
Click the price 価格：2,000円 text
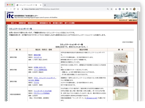click(36, 72)
